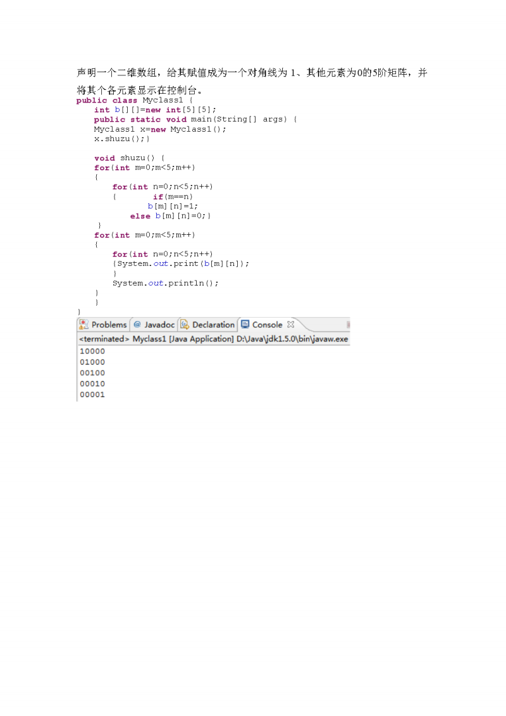Click console output line 00010
This screenshot has height=716, width=506.
point(92,384)
